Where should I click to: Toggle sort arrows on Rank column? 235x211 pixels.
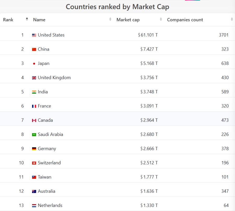click(x=27, y=19)
